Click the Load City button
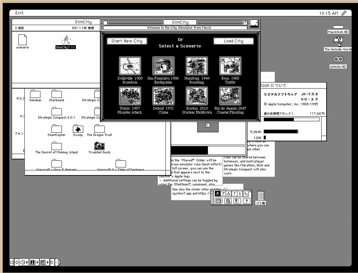 click(x=234, y=41)
